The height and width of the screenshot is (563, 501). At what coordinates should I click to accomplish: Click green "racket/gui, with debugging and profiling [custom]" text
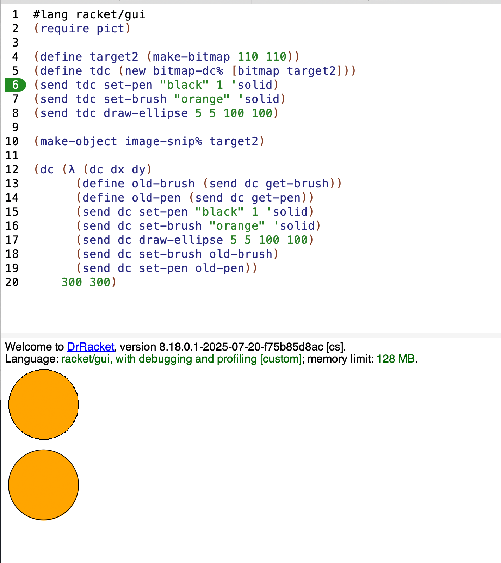point(182,359)
